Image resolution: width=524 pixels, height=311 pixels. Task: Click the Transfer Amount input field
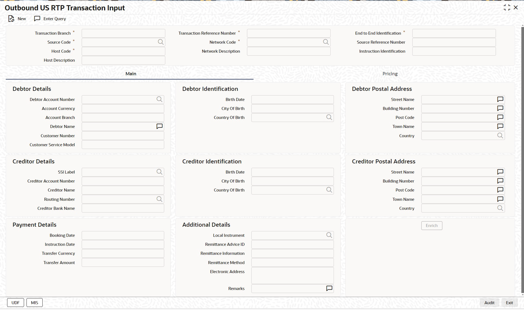point(123,262)
